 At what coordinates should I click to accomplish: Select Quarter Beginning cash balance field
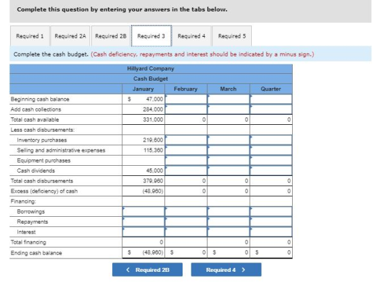(271, 99)
